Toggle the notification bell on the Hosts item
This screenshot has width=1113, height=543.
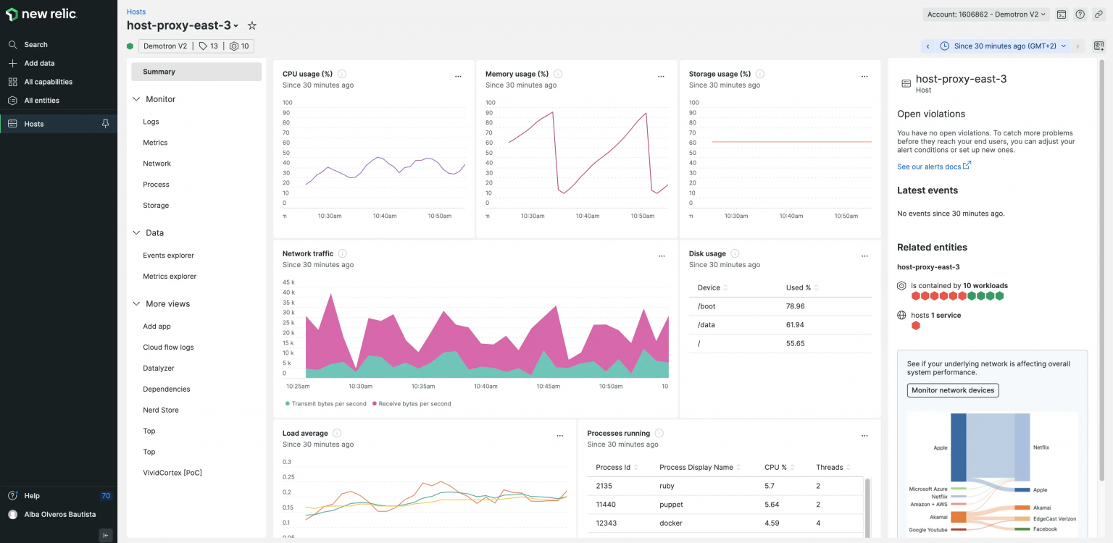click(x=106, y=124)
